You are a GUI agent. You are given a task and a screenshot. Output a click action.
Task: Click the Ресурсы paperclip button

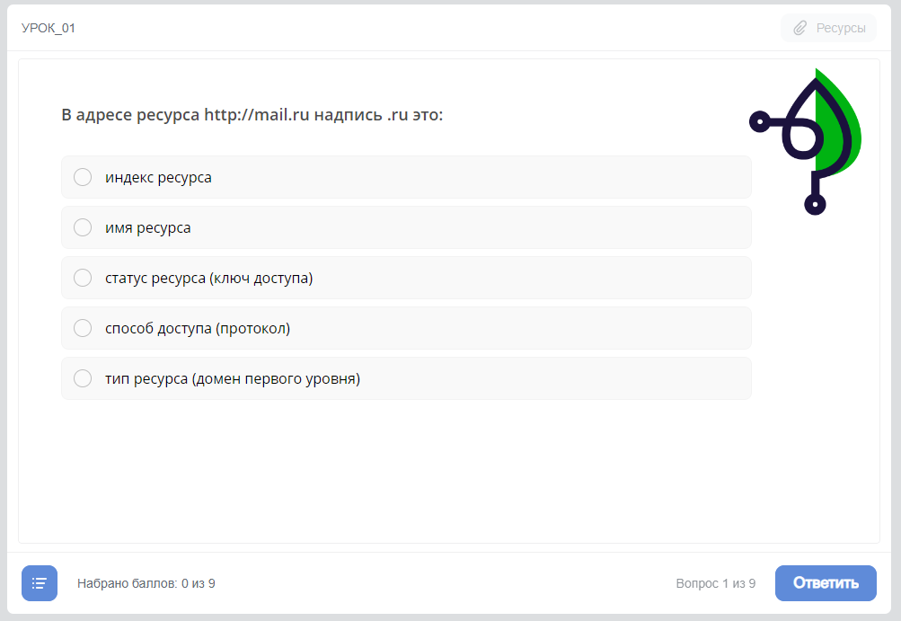click(x=828, y=28)
